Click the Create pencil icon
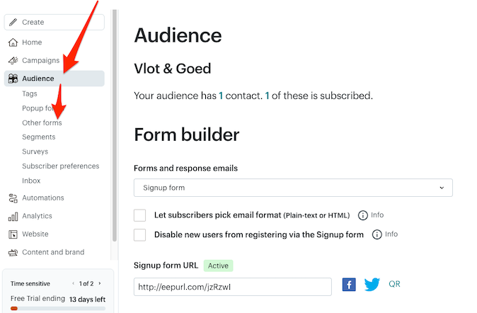The image size is (477, 313). point(13,23)
